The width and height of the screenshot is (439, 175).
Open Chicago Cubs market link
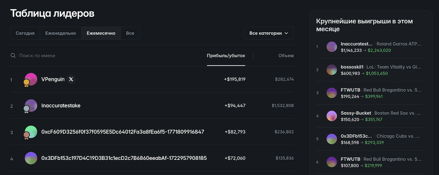(x=399, y=136)
